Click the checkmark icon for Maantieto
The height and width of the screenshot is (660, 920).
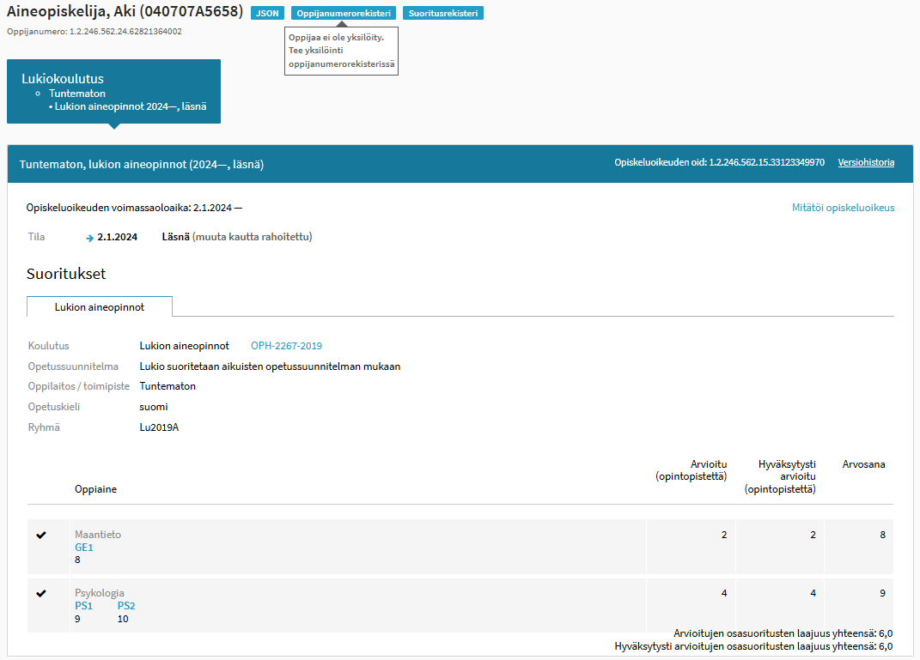point(40,536)
